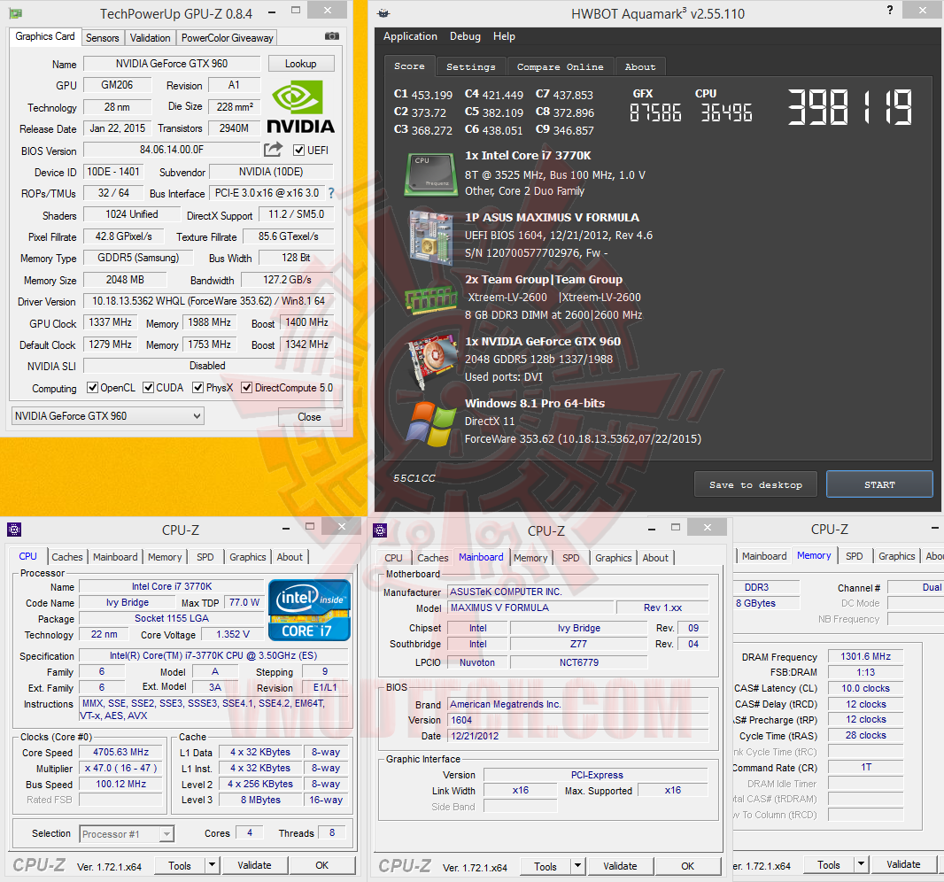The width and height of the screenshot is (944, 882).
Task: Click the Driver Version field in GPU-Z
Action: pyautogui.click(x=208, y=301)
